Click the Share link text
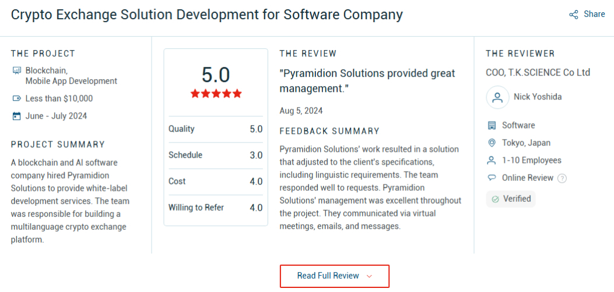 pos(594,14)
